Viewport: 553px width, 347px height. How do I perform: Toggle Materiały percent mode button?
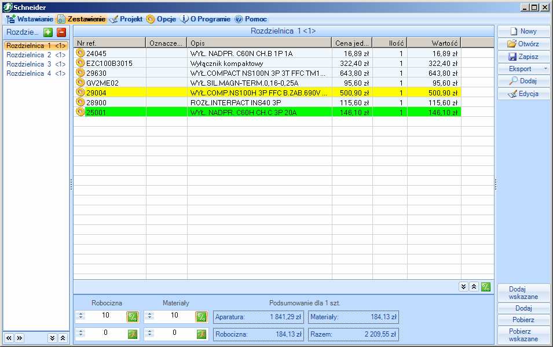(x=202, y=317)
